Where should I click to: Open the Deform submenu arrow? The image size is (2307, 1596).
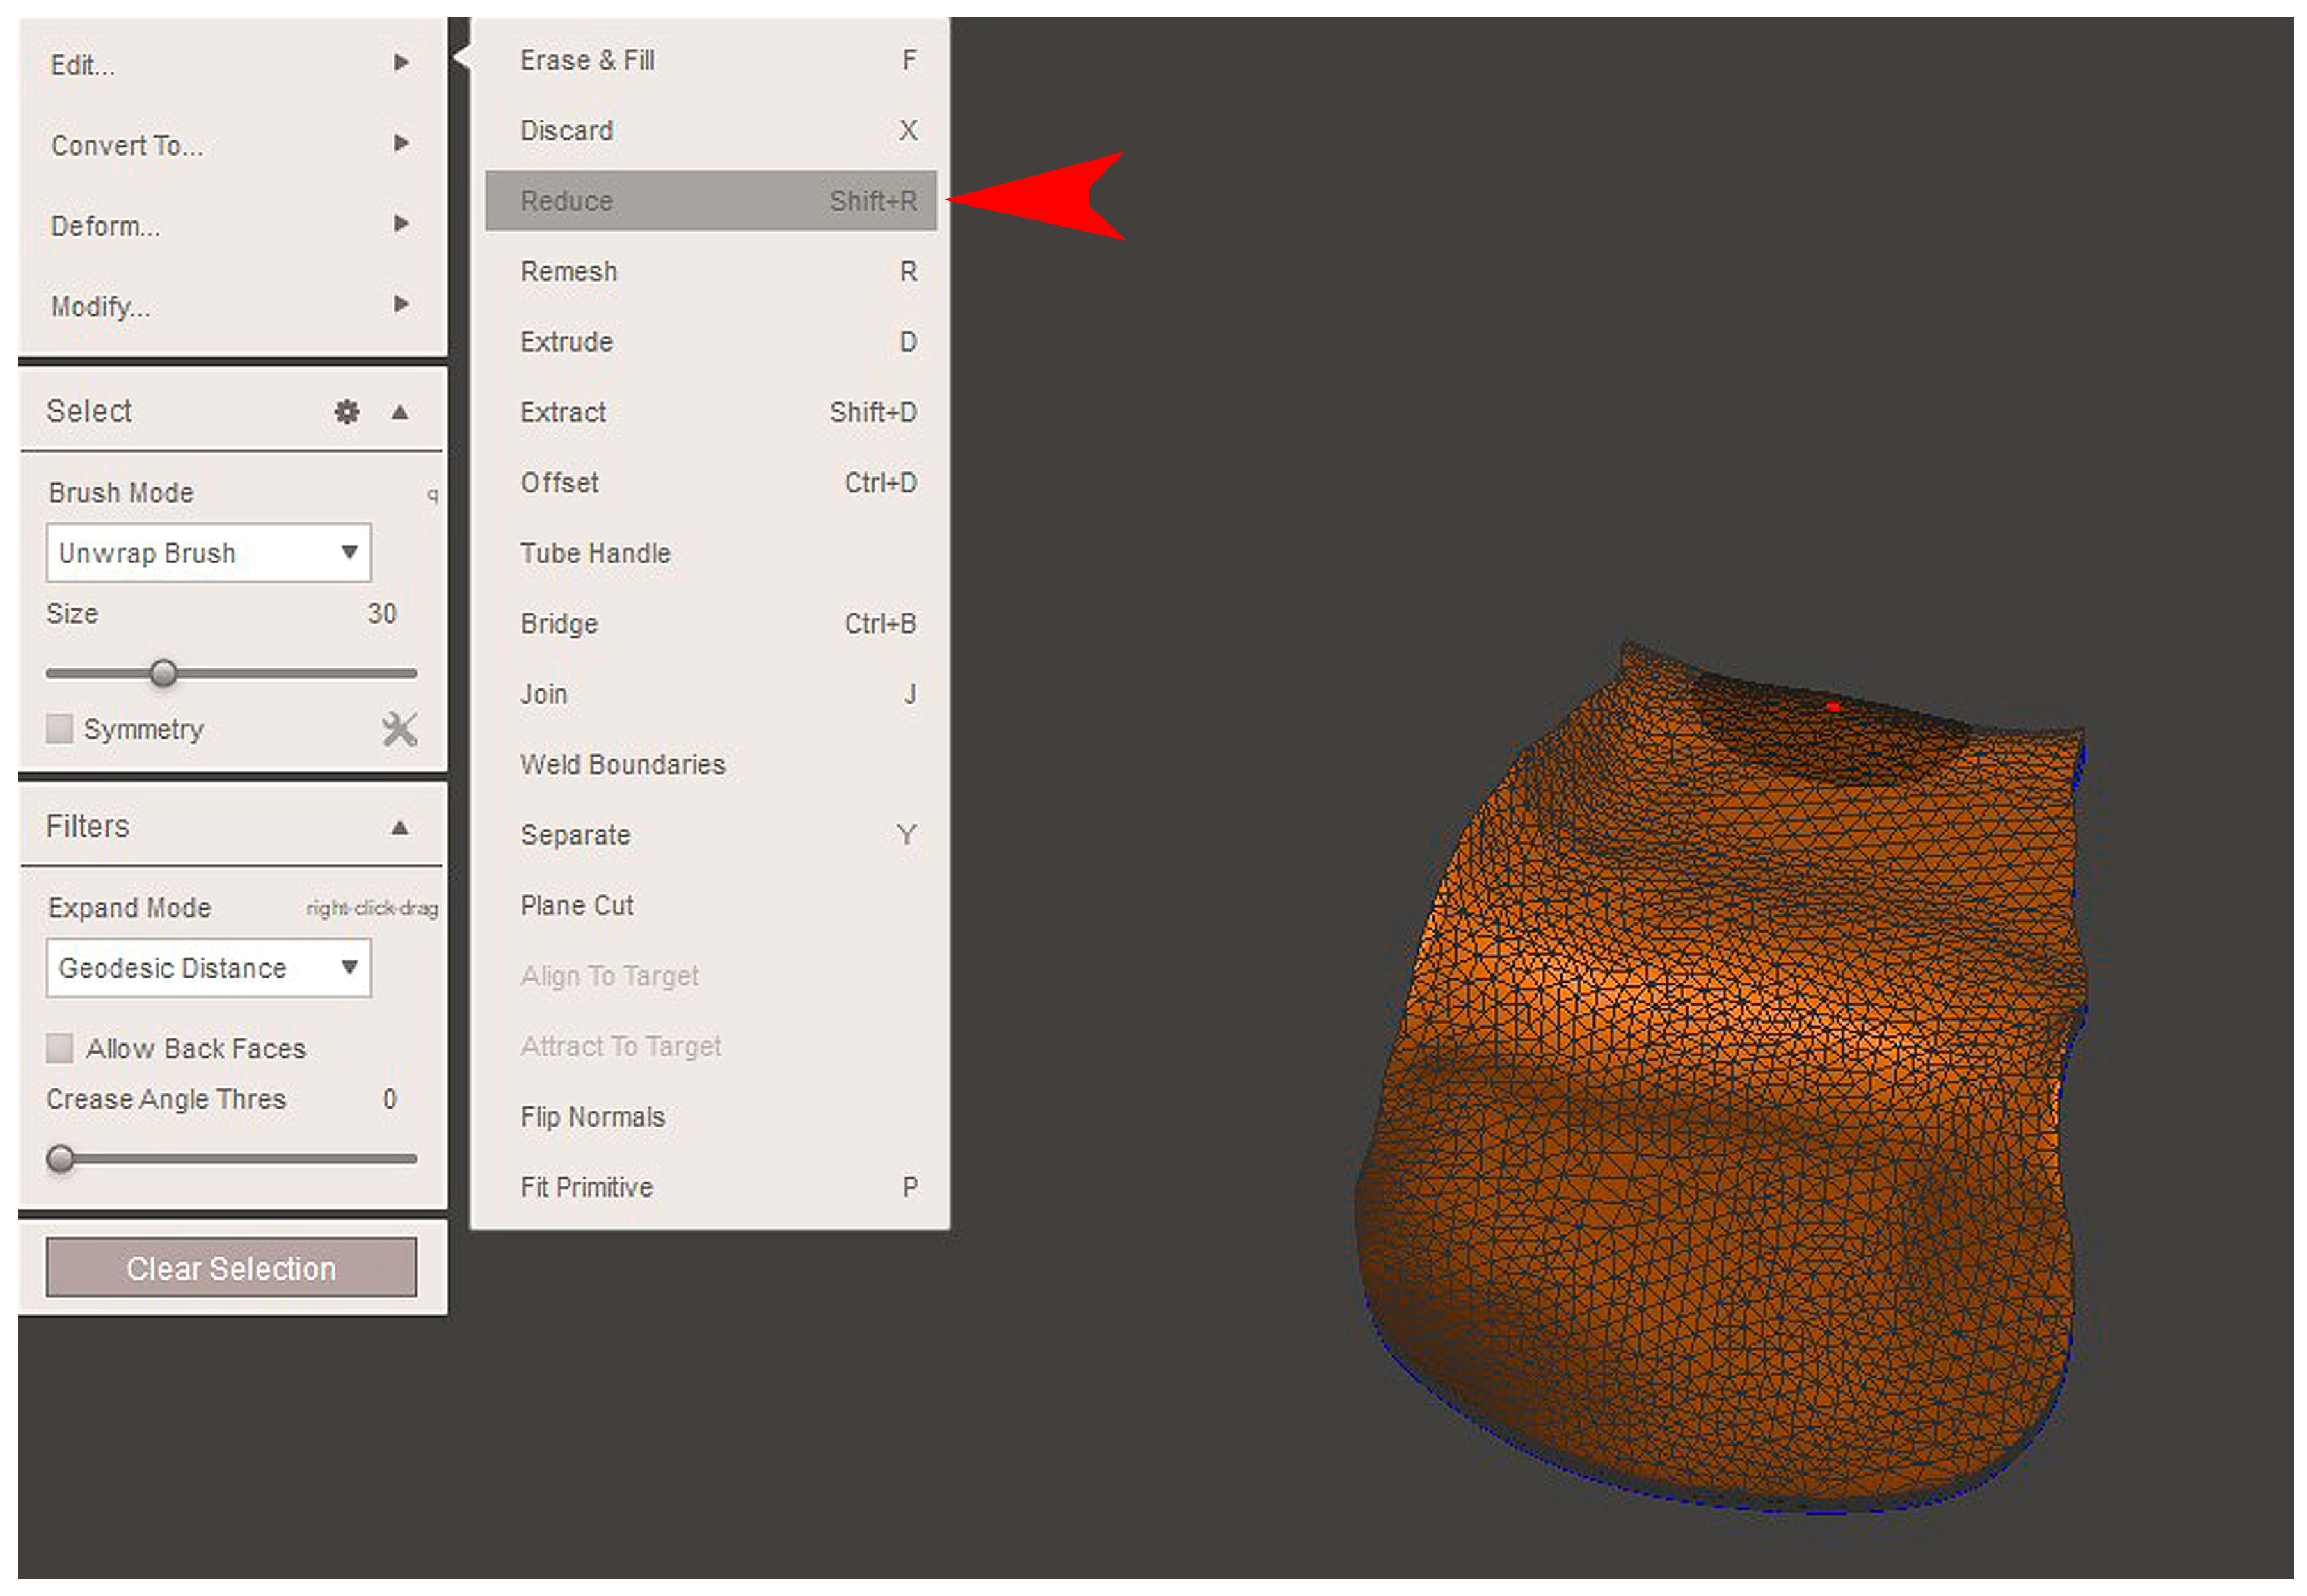tap(401, 224)
